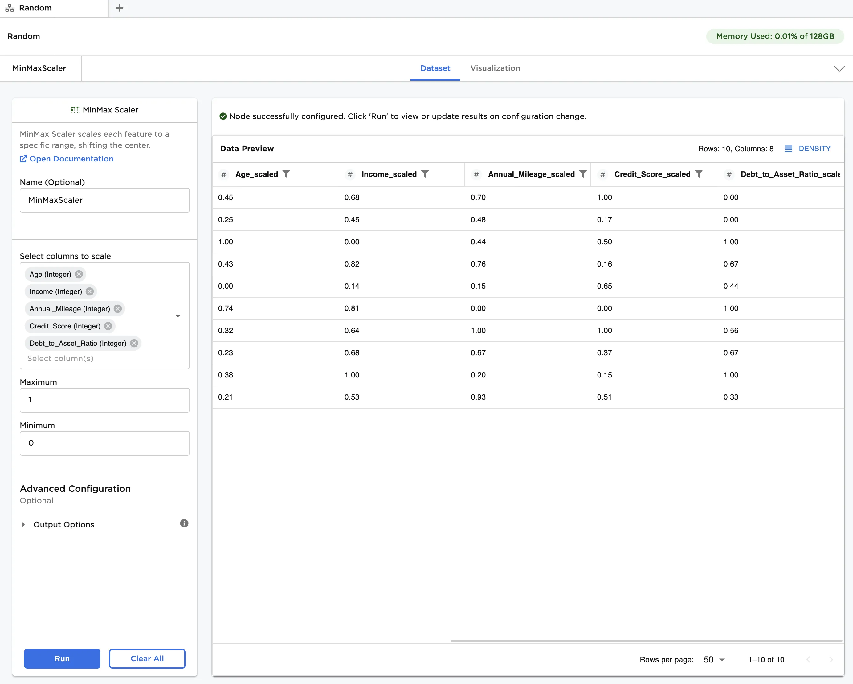The image size is (853, 684).
Task: Run the MinMax Scaler node
Action: 62,658
